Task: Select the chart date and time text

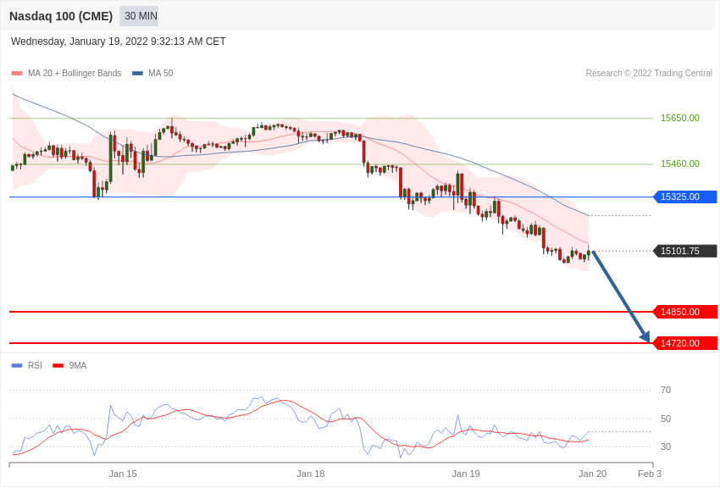Action: point(119,42)
